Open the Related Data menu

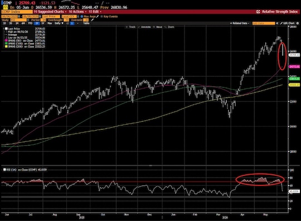point(240,23)
